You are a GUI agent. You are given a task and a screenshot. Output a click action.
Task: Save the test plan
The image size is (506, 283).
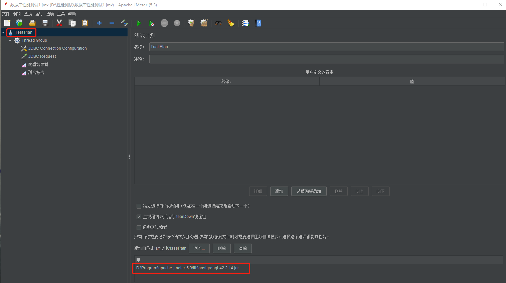[45, 23]
